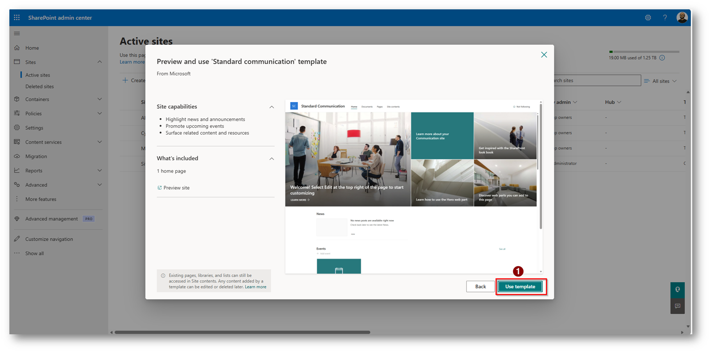Click 'Surface related content and resources' bullet
This screenshot has width=711, height=353.
(x=207, y=133)
